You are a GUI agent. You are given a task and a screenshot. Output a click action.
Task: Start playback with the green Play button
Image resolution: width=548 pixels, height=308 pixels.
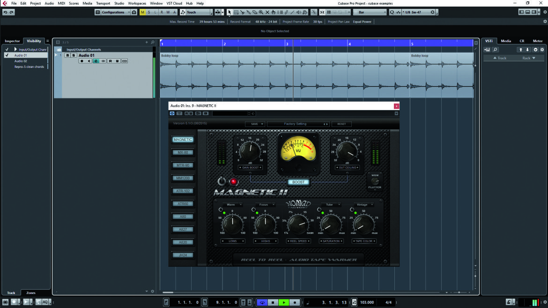(284, 302)
